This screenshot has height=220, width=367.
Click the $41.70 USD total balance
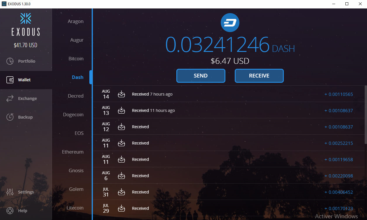tap(26, 45)
